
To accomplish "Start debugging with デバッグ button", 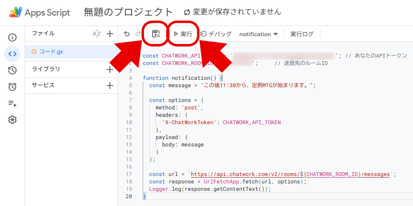I will pos(216,34).
